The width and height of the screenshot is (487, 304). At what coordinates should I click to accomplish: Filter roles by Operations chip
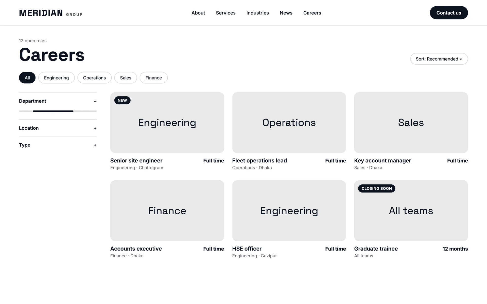[94, 78]
